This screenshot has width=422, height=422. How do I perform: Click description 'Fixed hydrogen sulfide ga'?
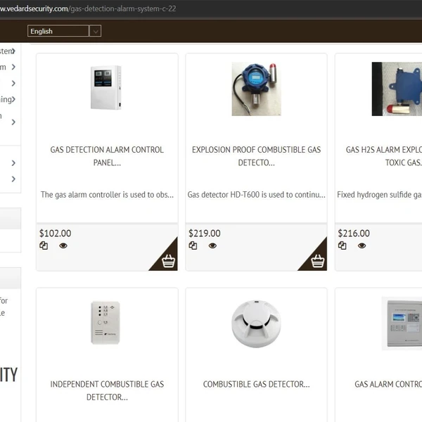click(x=380, y=195)
